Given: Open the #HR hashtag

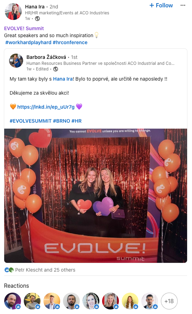Looking at the screenshot, I should [77, 121].
